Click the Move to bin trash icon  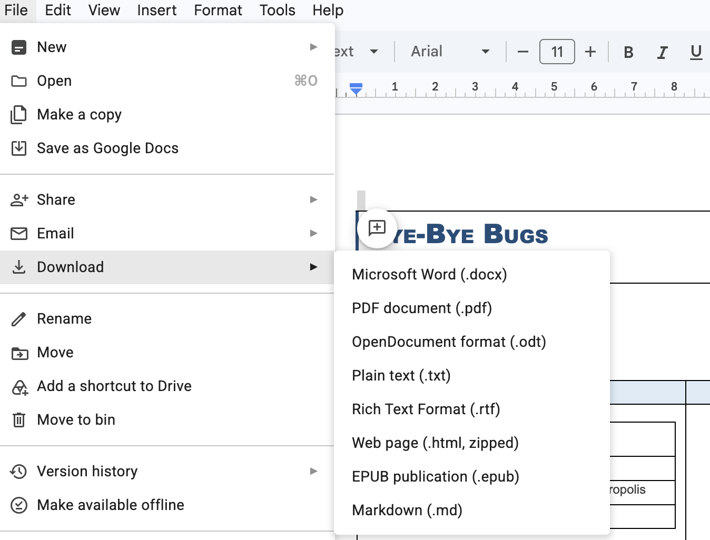pos(19,420)
